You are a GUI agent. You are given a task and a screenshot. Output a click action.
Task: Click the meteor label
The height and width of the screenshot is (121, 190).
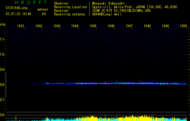(x=43, y=9)
